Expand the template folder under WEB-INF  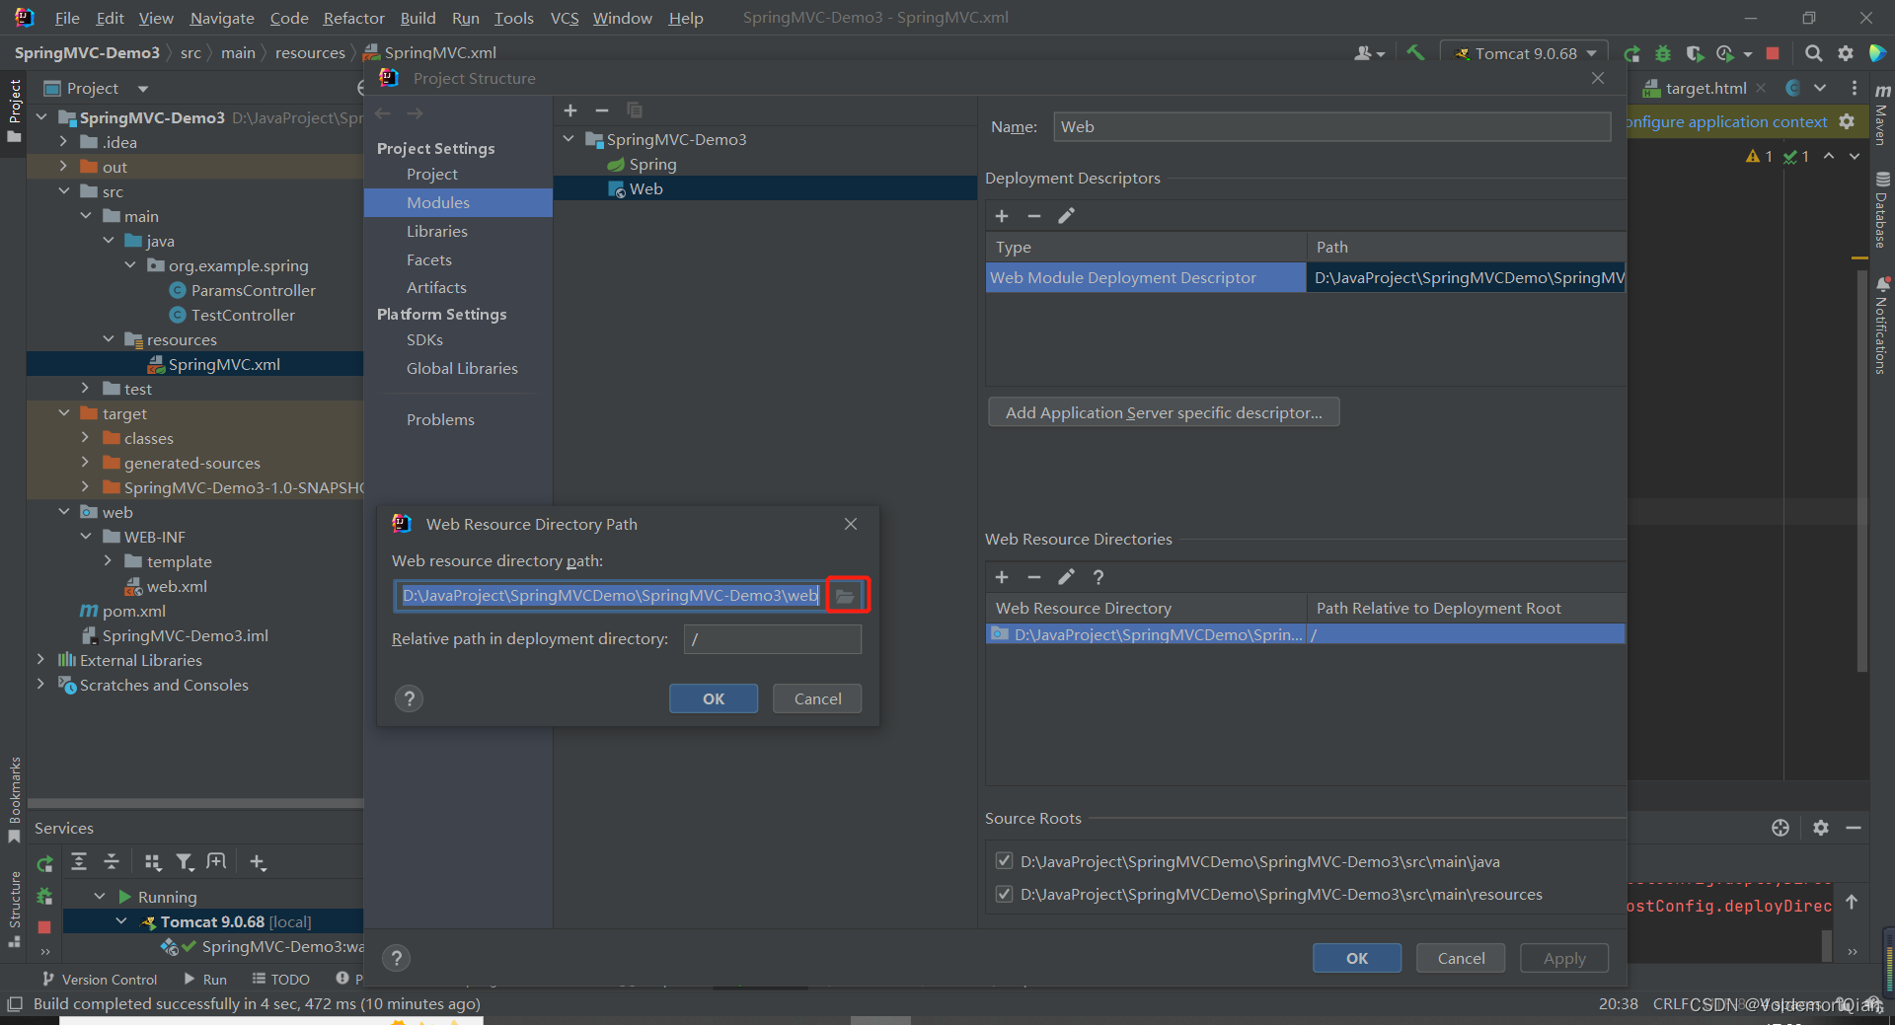[109, 561]
